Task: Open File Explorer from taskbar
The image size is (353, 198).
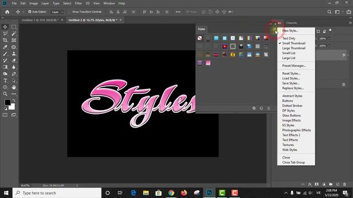Action: [x=146, y=193]
